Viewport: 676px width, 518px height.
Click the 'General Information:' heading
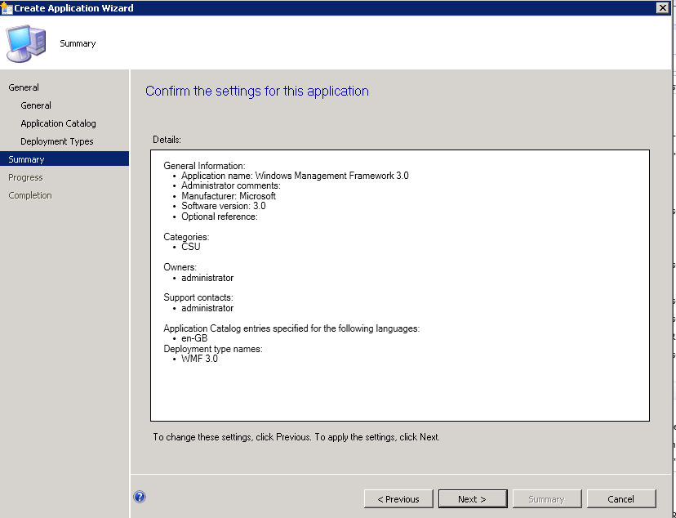[x=204, y=166]
